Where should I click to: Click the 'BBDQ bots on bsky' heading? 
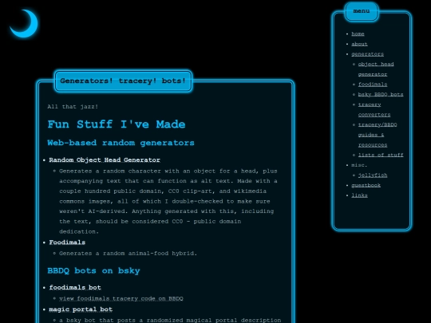(93, 271)
